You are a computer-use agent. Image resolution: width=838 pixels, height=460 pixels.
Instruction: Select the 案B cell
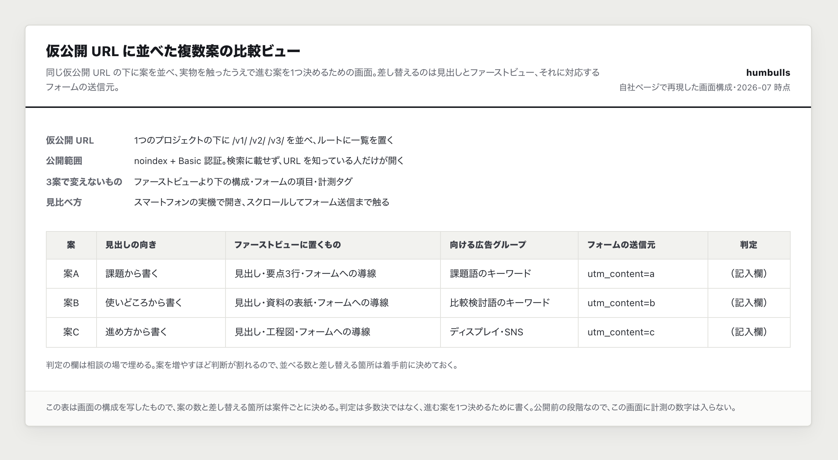point(71,303)
